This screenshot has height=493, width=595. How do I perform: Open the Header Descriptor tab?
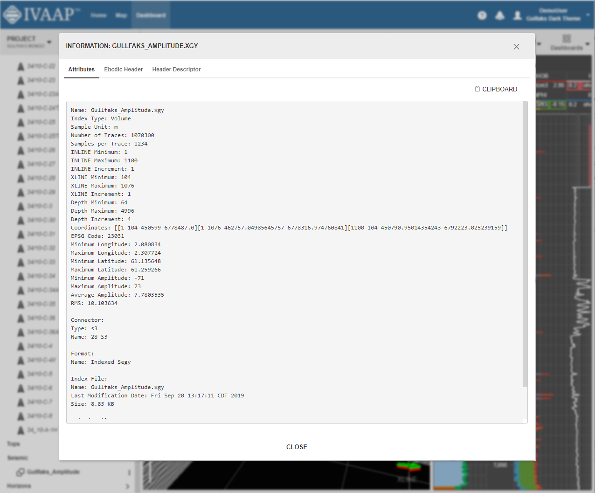click(x=176, y=69)
